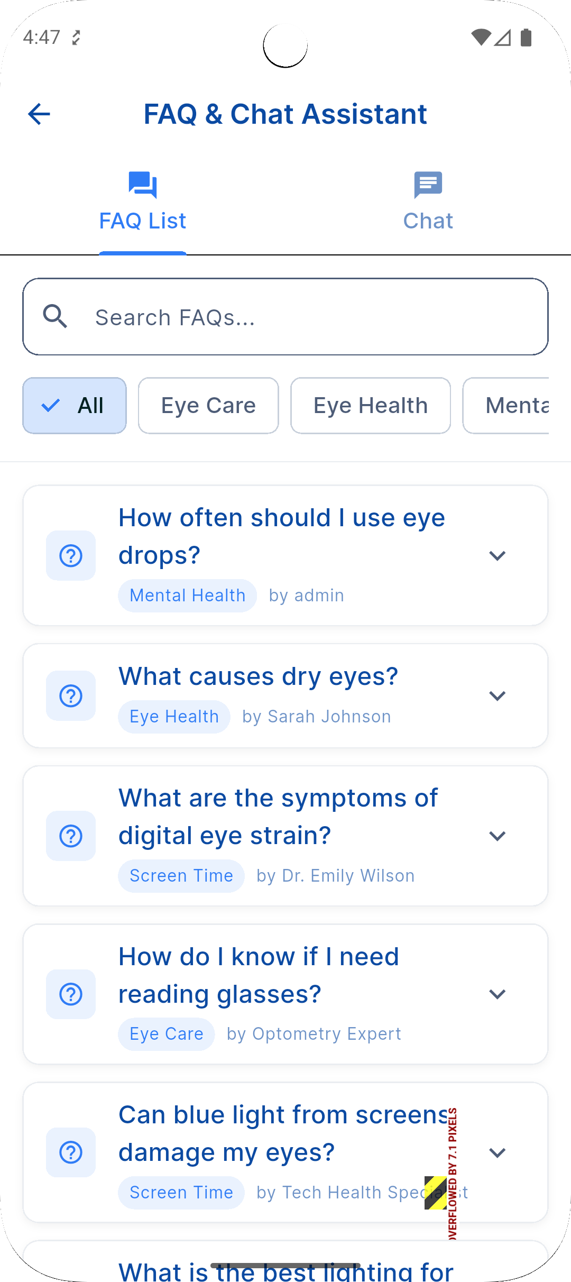Expand the reading glasses question chevron
Screen dimensions: 571x1282
(498, 994)
